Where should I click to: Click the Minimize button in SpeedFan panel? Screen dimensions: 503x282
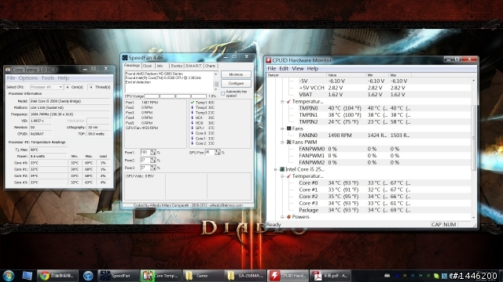click(x=236, y=74)
